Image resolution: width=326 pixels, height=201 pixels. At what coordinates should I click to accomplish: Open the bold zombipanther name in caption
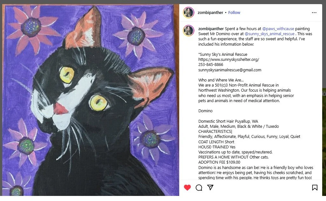point(211,29)
